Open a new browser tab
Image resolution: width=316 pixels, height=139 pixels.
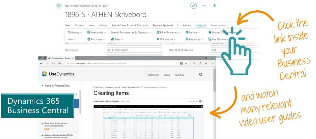77,58
